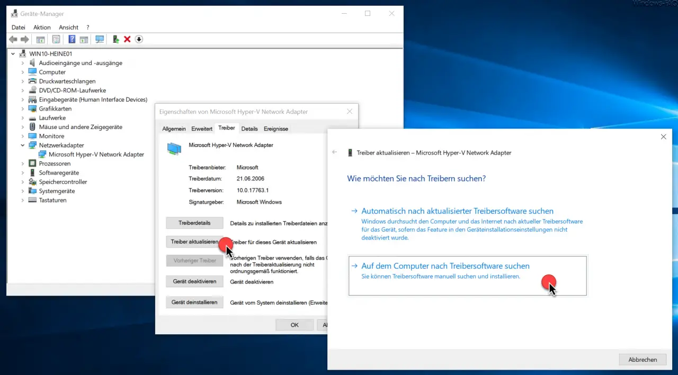Image resolution: width=678 pixels, height=375 pixels.
Task: Click the Forward arrow in Geräte-Manager toolbar
Action: click(24, 39)
